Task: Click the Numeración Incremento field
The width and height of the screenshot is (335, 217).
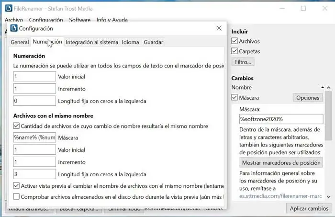Action: click(34, 89)
